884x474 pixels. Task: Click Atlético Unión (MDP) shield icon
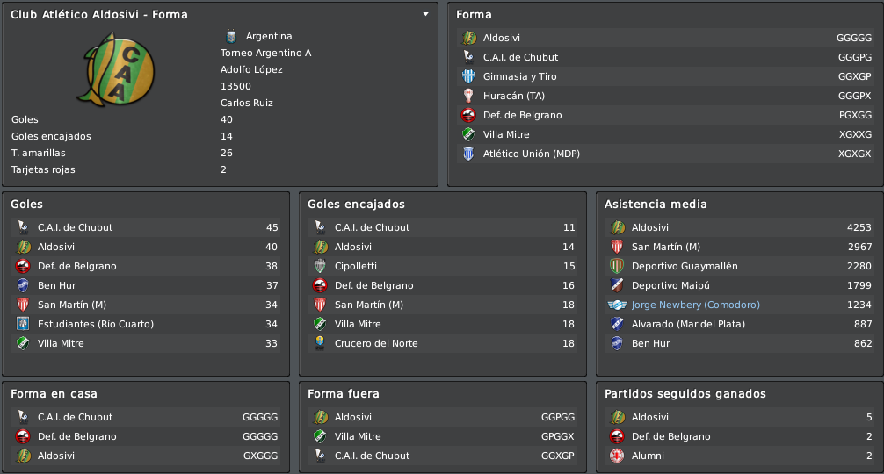[x=468, y=154]
